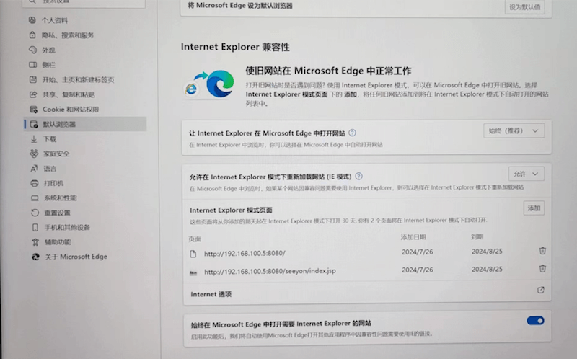Click the 重置设置 reset icon in sidebar
This screenshot has width=577, height=359.
(x=34, y=213)
